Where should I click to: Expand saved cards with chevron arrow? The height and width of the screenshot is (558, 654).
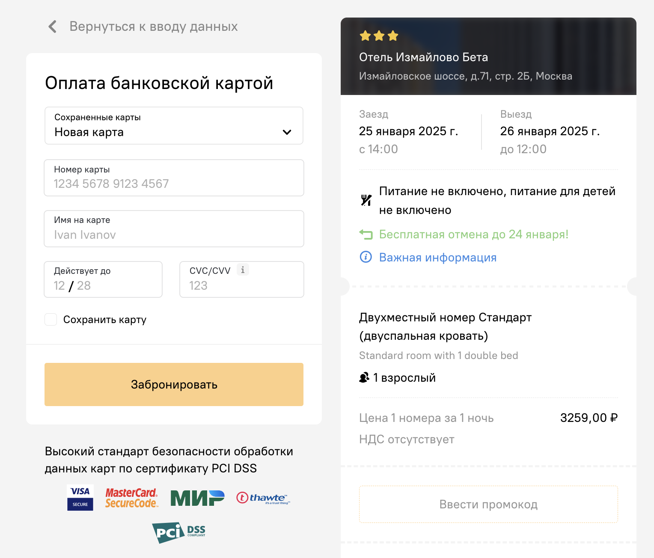point(287,132)
